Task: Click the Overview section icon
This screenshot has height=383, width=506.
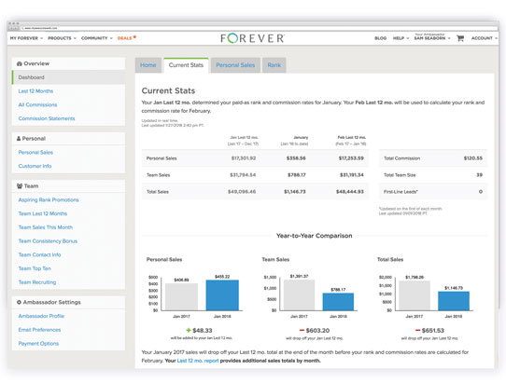Action: [x=20, y=63]
